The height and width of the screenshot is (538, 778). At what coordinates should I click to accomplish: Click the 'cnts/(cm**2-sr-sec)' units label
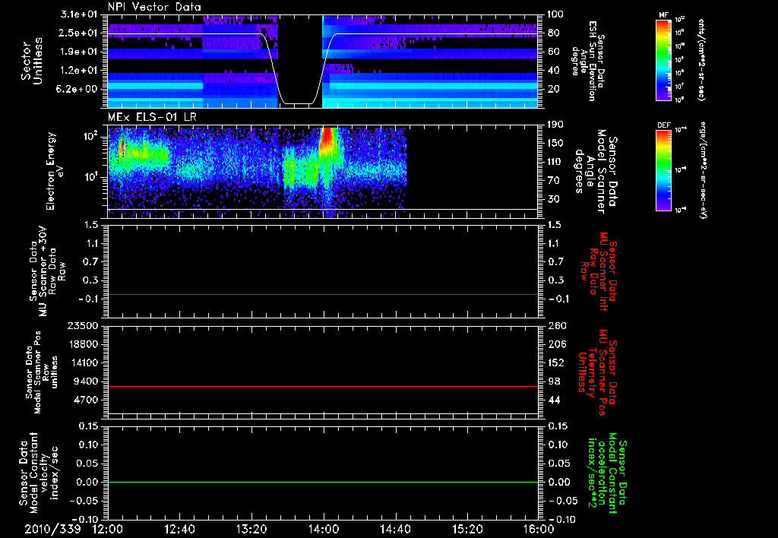pyautogui.click(x=701, y=60)
